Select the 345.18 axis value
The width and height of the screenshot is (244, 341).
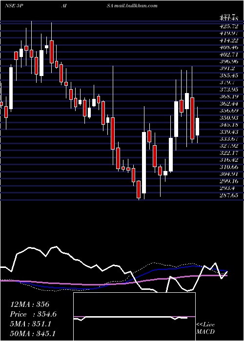(x=229, y=125)
